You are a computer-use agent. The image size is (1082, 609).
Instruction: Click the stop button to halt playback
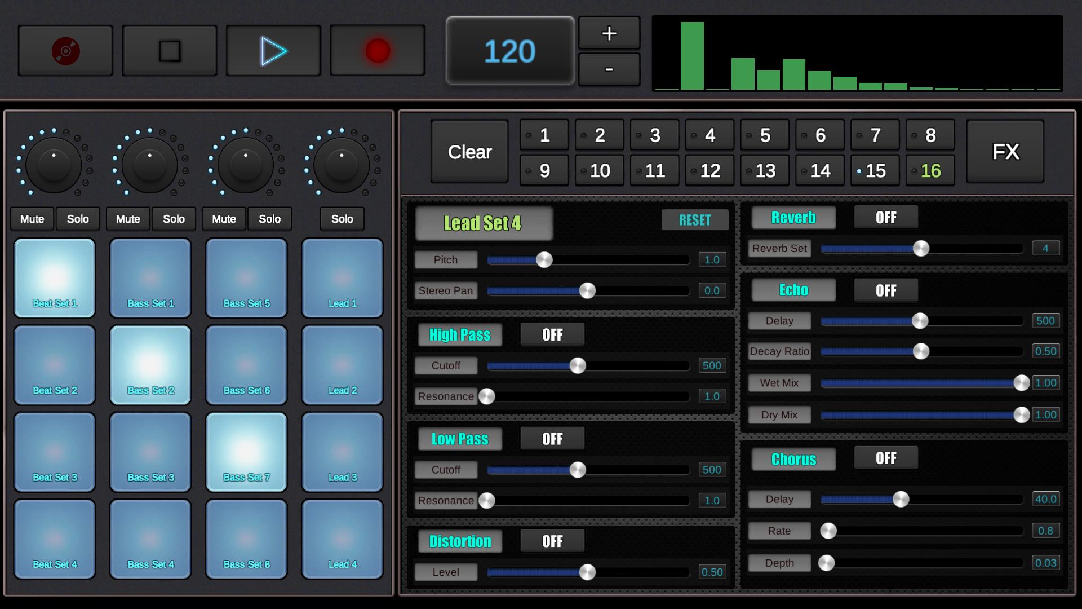tap(170, 51)
